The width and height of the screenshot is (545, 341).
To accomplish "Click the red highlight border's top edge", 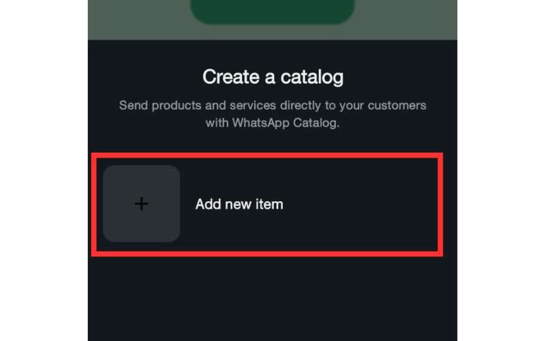I will (267, 155).
